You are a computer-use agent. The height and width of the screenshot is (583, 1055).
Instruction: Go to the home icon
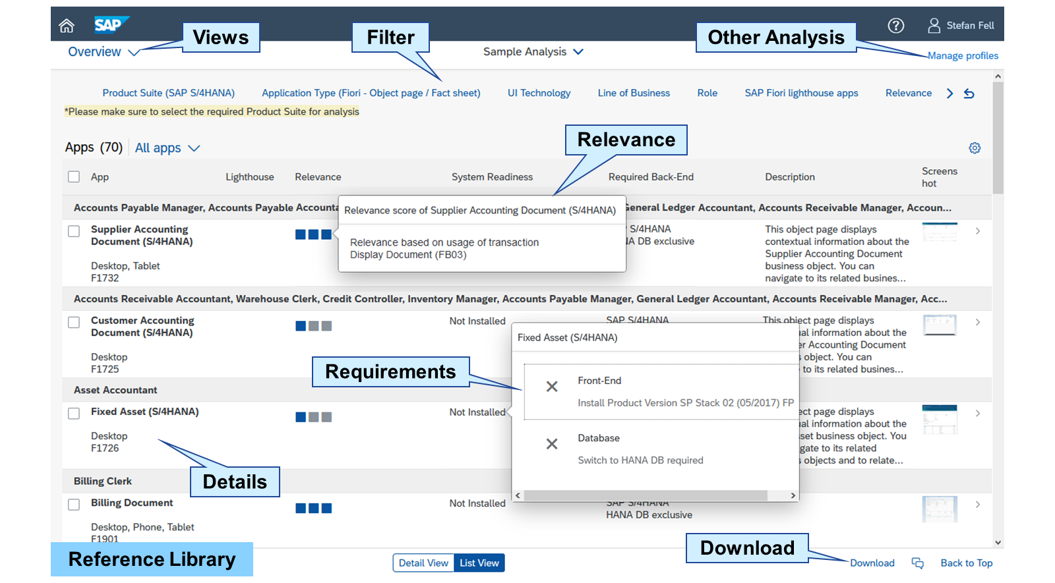(x=67, y=26)
